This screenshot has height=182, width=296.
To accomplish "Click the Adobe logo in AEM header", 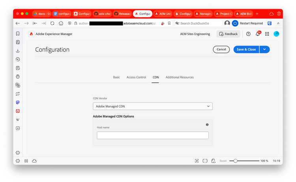I will click(x=31, y=34).
